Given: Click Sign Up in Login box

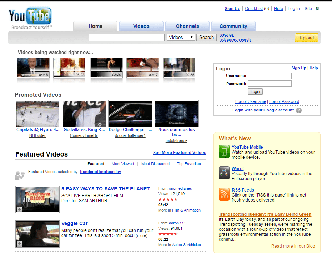Looking at the screenshot, I should tap(299, 68).
